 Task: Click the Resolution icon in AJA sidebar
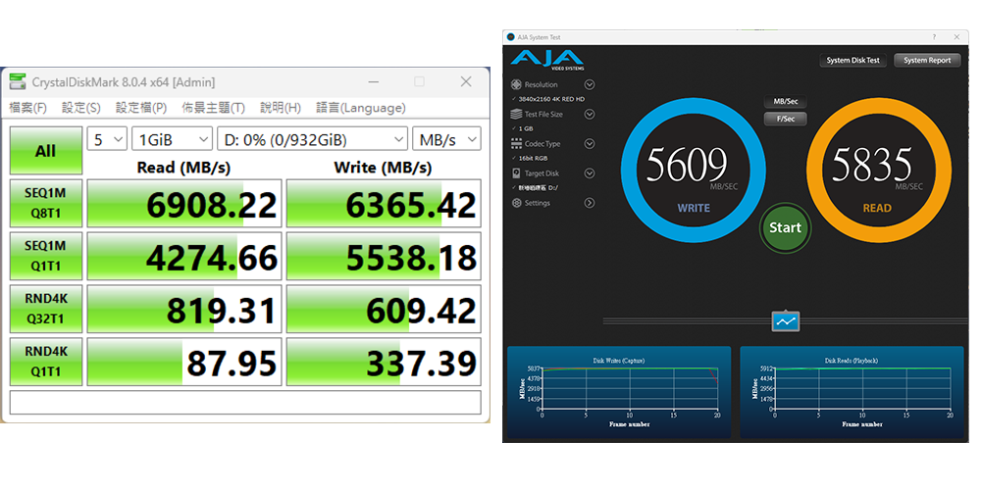[x=516, y=85]
